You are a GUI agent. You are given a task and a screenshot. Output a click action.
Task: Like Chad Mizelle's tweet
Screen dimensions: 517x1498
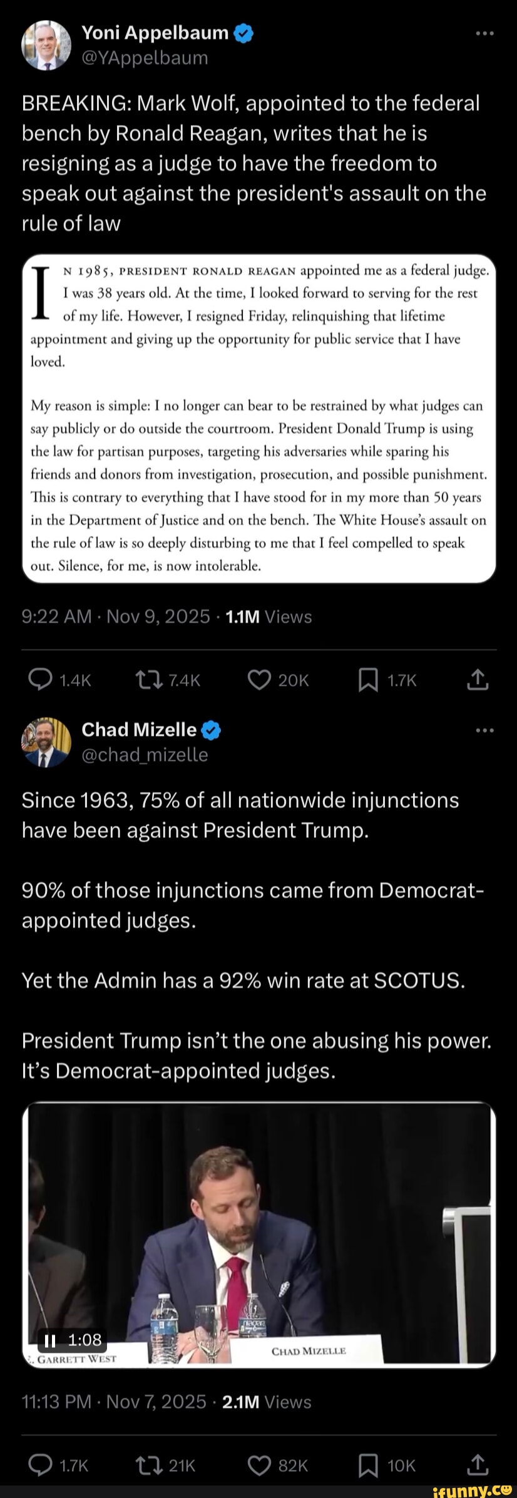258,1465
